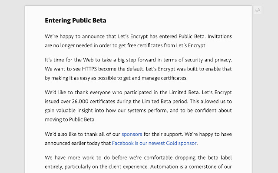Click the Entering Public Beta heading

(x=76, y=20)
